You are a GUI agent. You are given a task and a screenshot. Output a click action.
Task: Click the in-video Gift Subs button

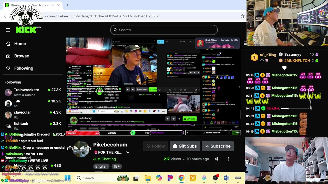click(190, 119)
